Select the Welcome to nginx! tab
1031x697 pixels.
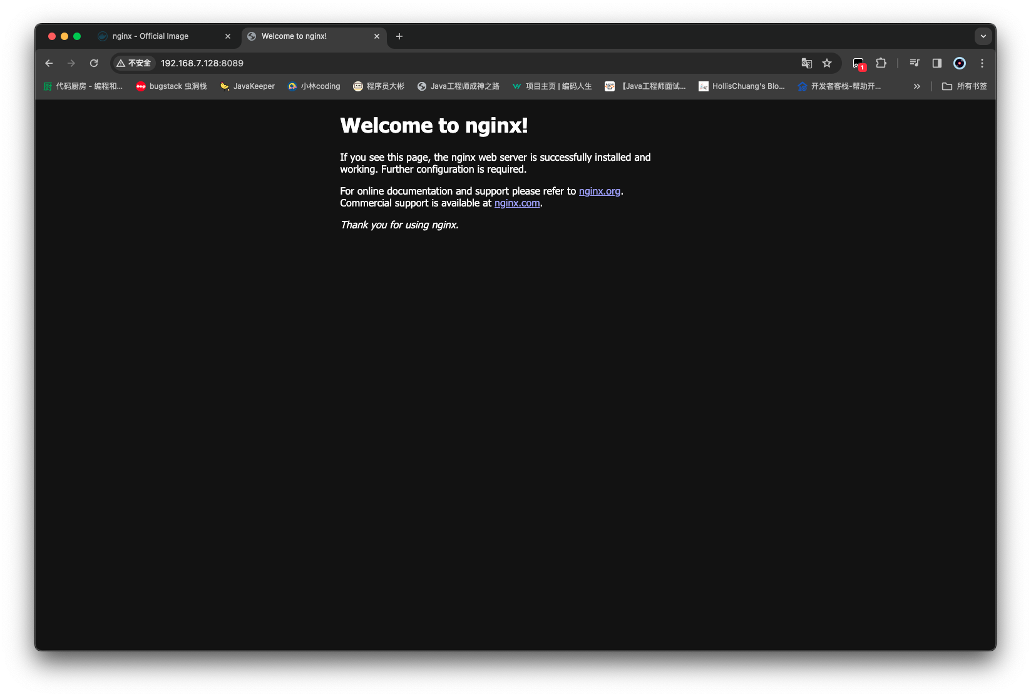tap(313, 36)
